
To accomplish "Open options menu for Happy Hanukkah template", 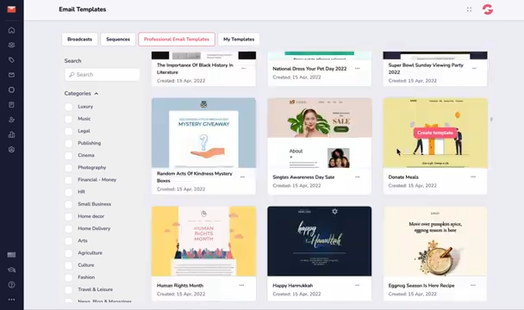I will tap(358, 285).
